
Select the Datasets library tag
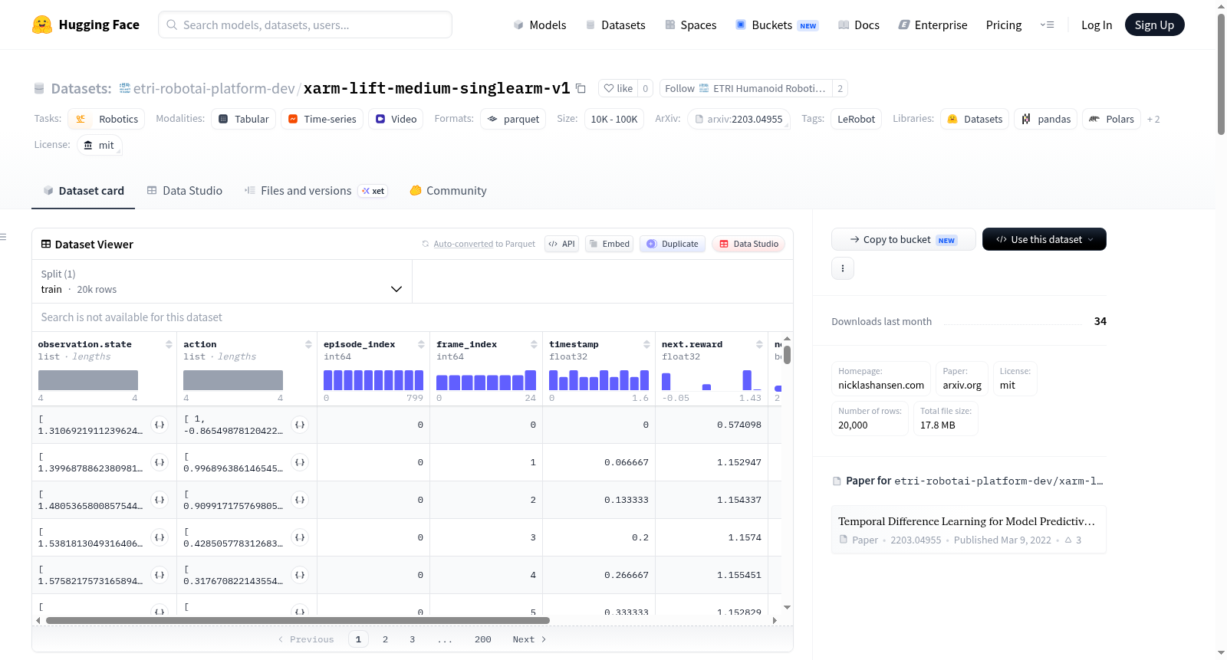(975, 119)
